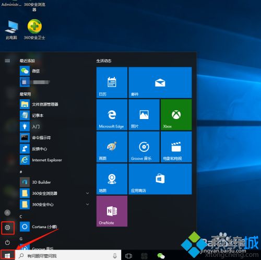Launch the Microsoft Edge tile
Image resolution: width=261 pixels, height=260 pixels.
(112, 115)
